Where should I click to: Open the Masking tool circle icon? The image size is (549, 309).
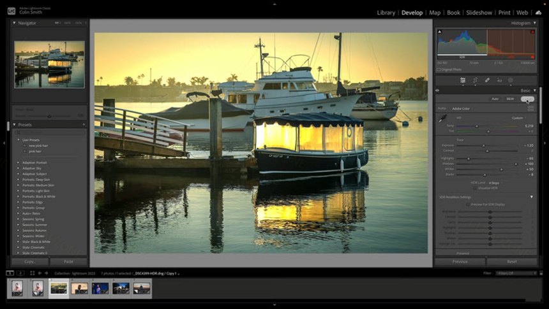click(x=511, y=80)
